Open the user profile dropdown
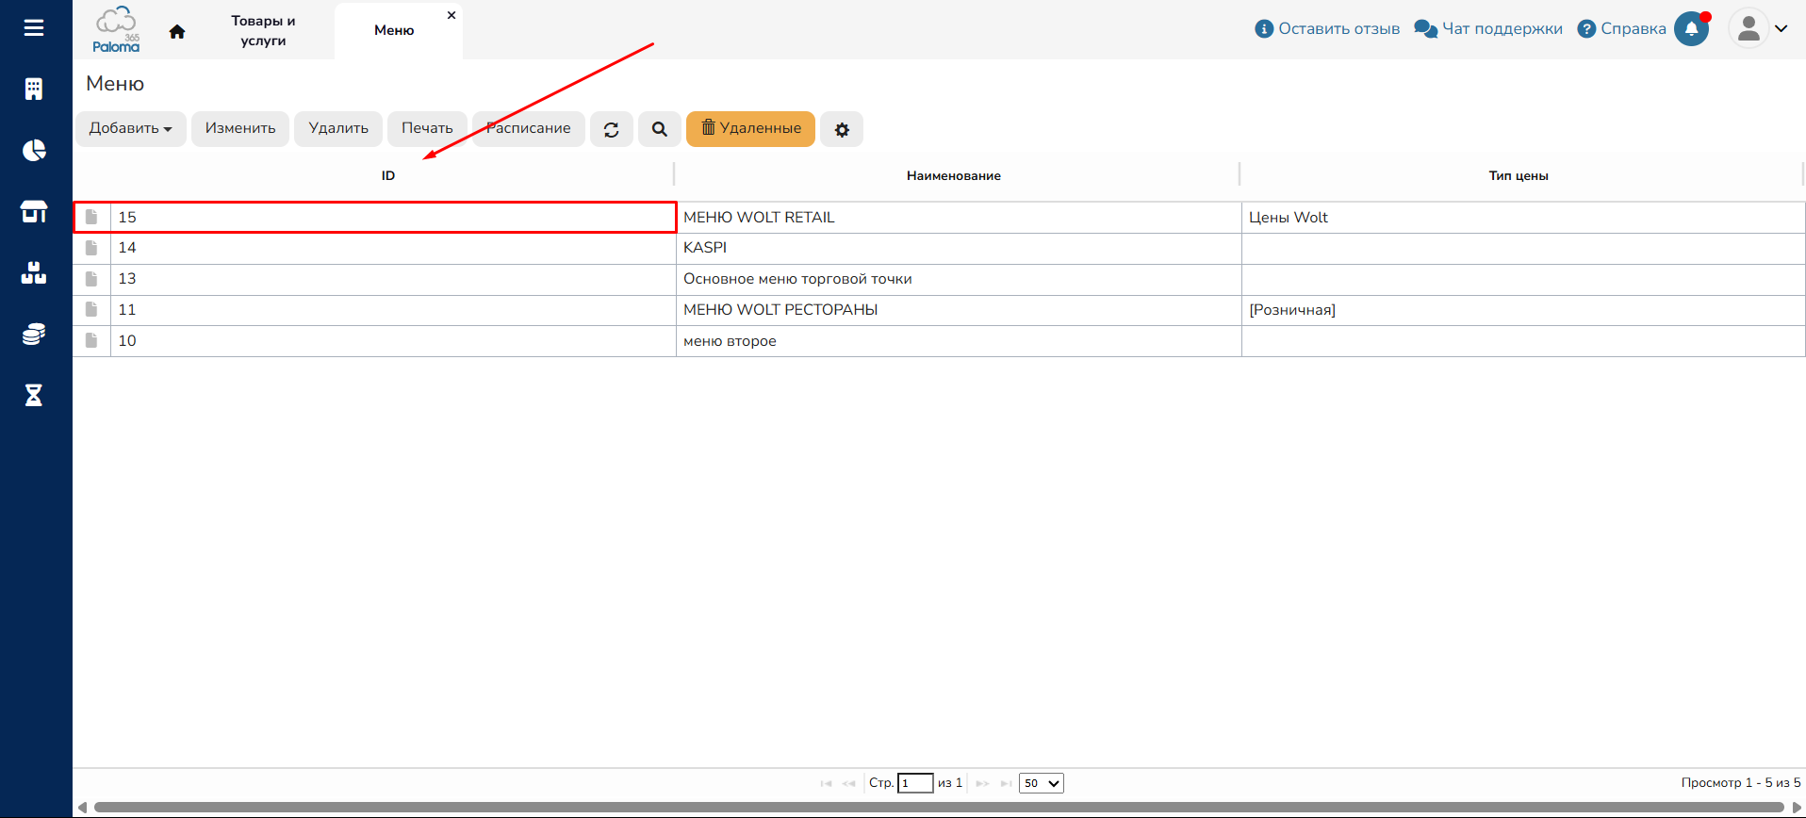Viewport: 1806px width, 818px height. click(x=1759, y=28)
